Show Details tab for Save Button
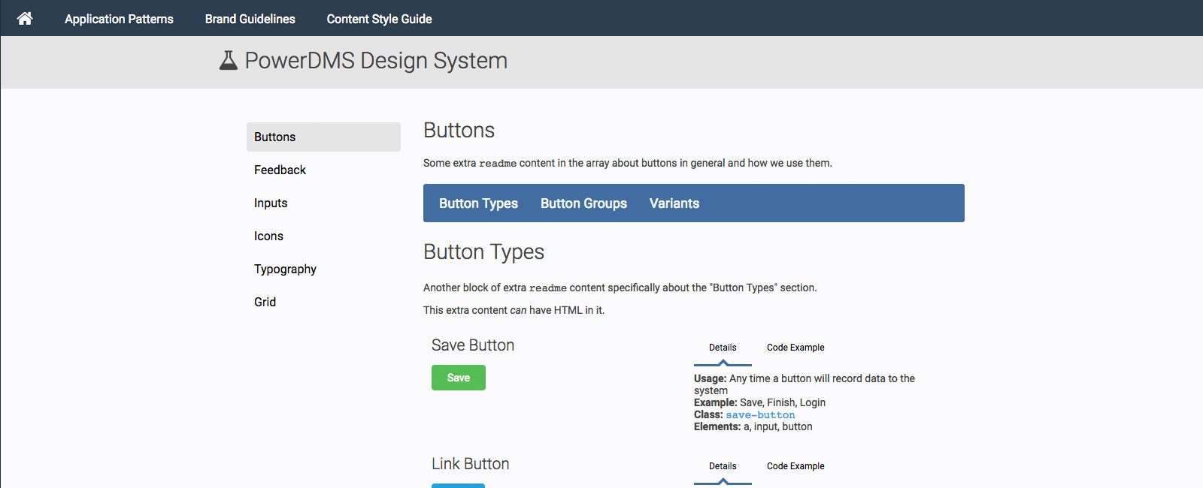Image resolution: width=1203 pixels, height=488 pixels. tap(723, 348)
